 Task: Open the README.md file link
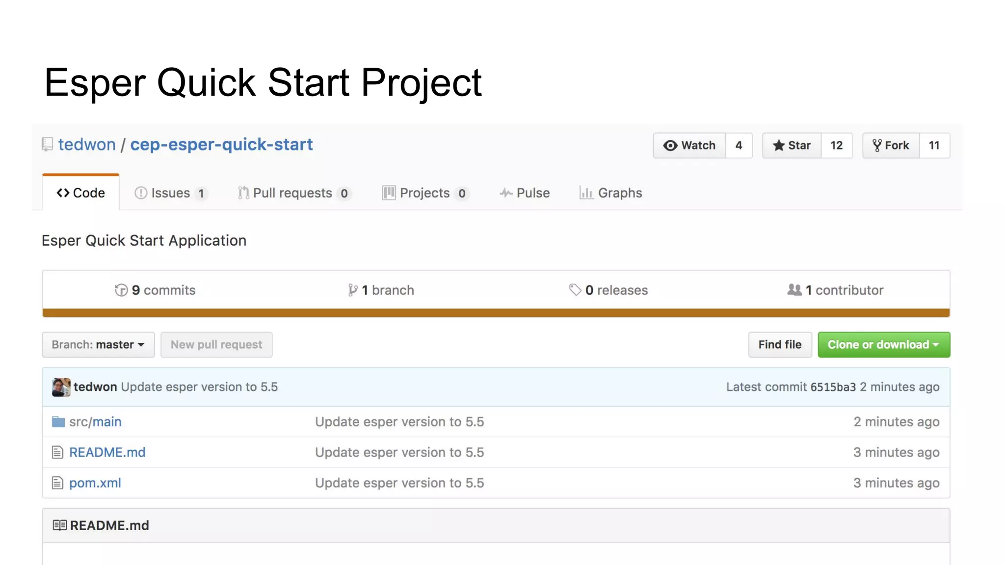(107, 452)
